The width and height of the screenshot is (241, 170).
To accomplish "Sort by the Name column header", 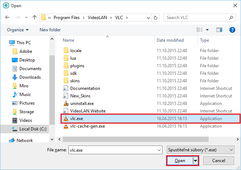I will pyautogui.click(x=68, y=40).
